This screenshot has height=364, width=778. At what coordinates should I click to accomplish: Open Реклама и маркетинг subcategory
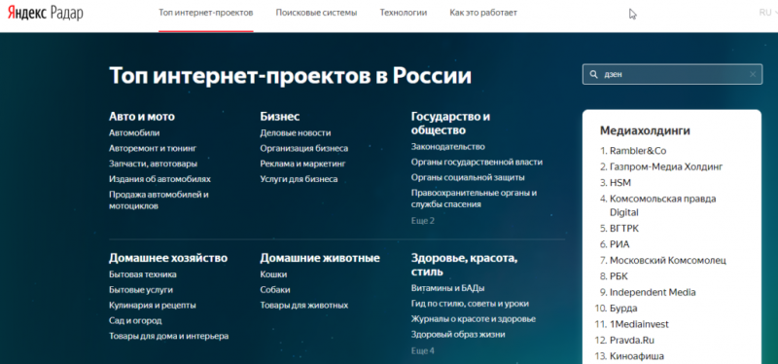pos(302,164)
